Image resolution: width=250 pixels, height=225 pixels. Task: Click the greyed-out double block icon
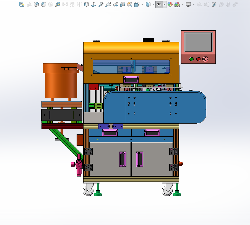pos(207,4)
